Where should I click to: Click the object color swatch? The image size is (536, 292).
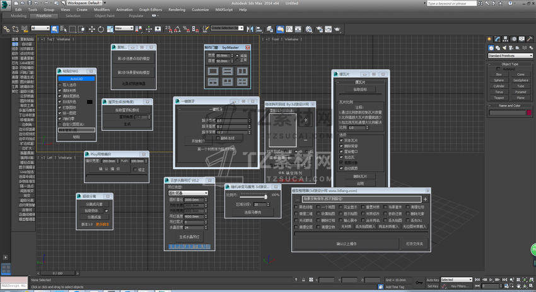pyautogui.click(x=529, y=113)
